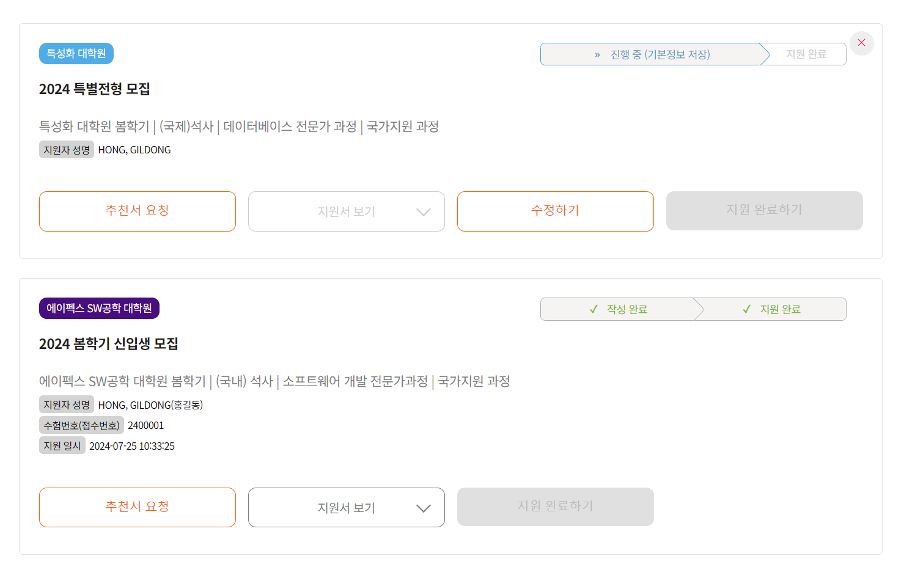Close the 특성화 대학원 application card
The height and width of the screenshot is (567, 904).
point(861,43)
